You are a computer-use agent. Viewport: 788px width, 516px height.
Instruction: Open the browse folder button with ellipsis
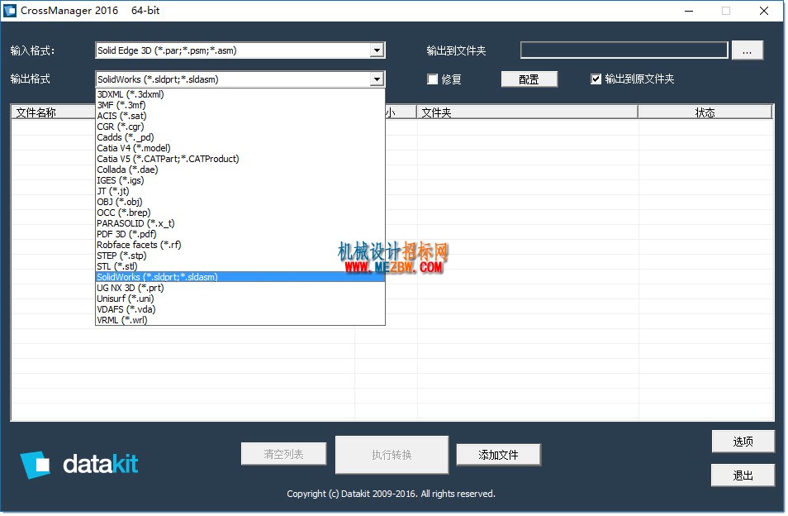tap(747, 50)
